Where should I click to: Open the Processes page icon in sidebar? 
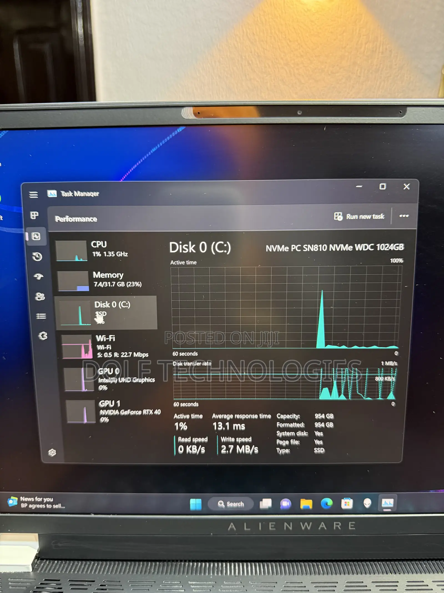click(x=34, y=215)
